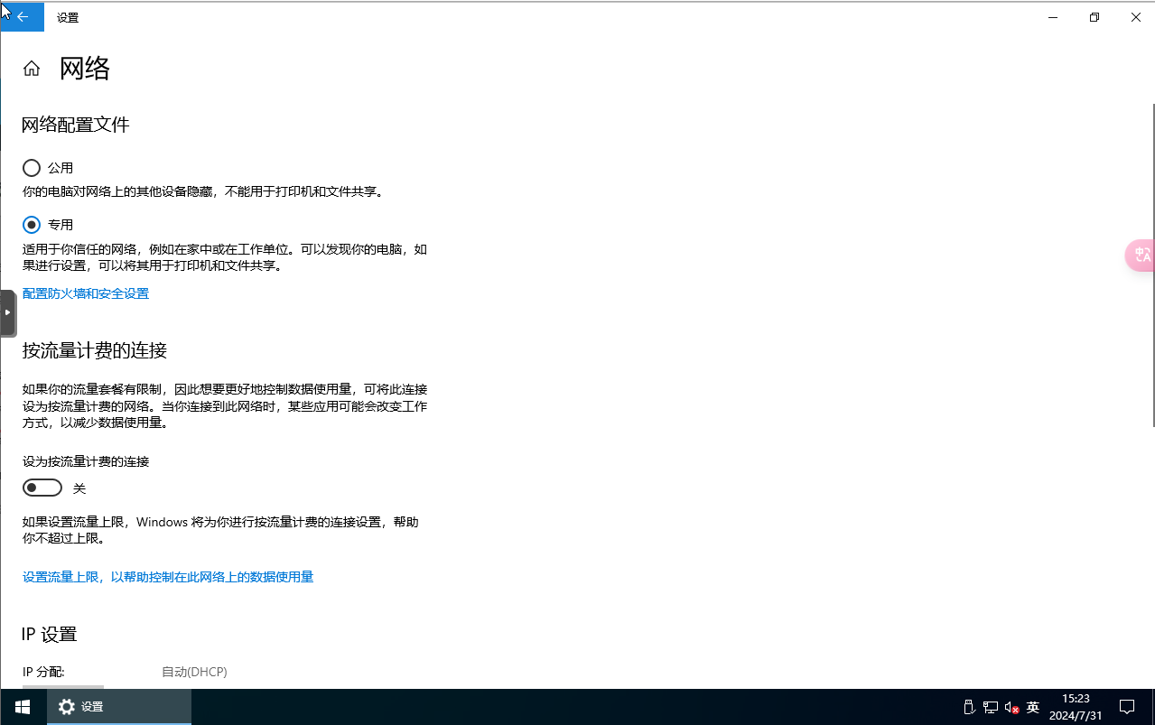Viewport: 1155px width, 725px height.
Task: Switch the 英 input method indicator
Action: [1033, 707]
